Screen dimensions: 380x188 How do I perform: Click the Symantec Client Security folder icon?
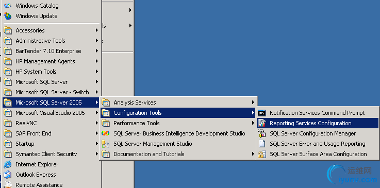click(8, 154)
